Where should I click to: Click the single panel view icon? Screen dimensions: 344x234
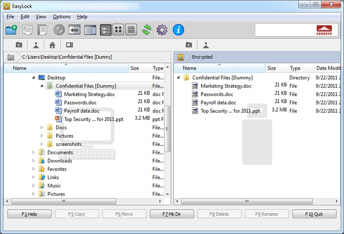(90, 30)
